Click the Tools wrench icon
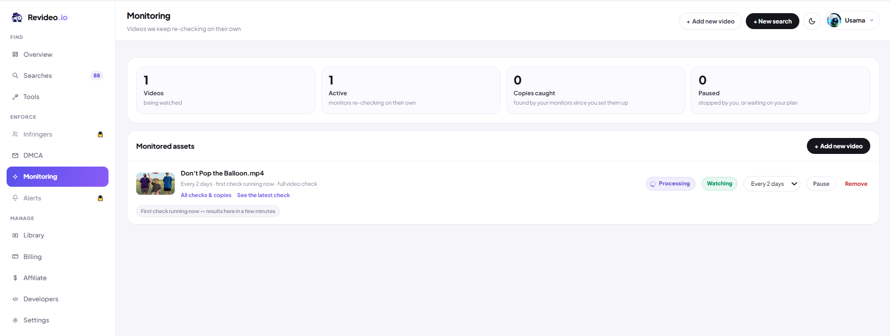 [15, 97]
